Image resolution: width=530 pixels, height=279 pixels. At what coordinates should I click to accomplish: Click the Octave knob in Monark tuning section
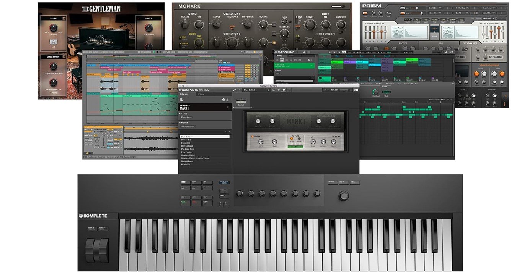185,25
